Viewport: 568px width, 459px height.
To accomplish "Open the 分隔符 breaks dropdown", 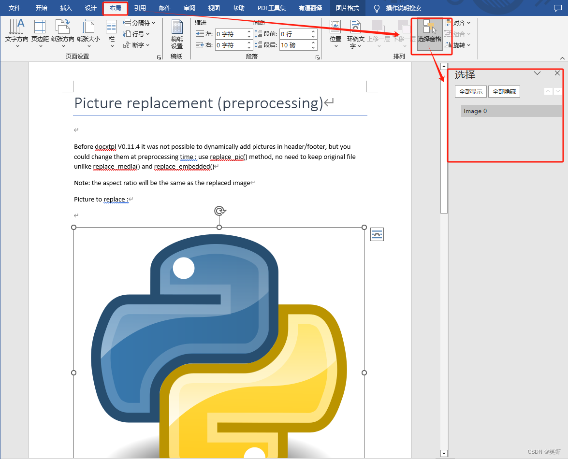I will (140, 23).
